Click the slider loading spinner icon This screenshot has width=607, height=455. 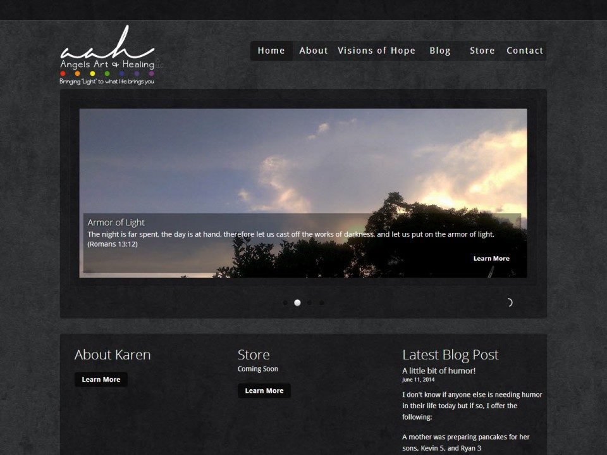(510, 302)
